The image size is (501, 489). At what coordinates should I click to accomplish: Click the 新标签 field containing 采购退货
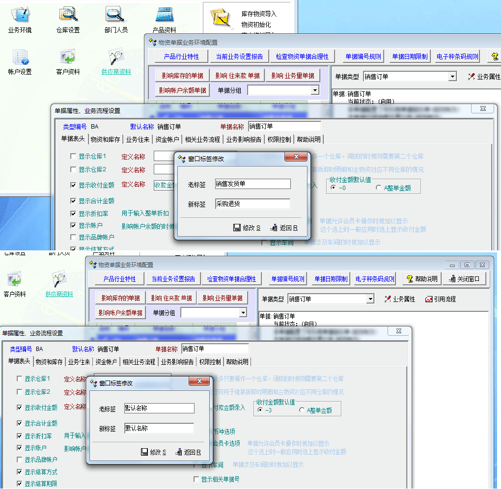252,204
